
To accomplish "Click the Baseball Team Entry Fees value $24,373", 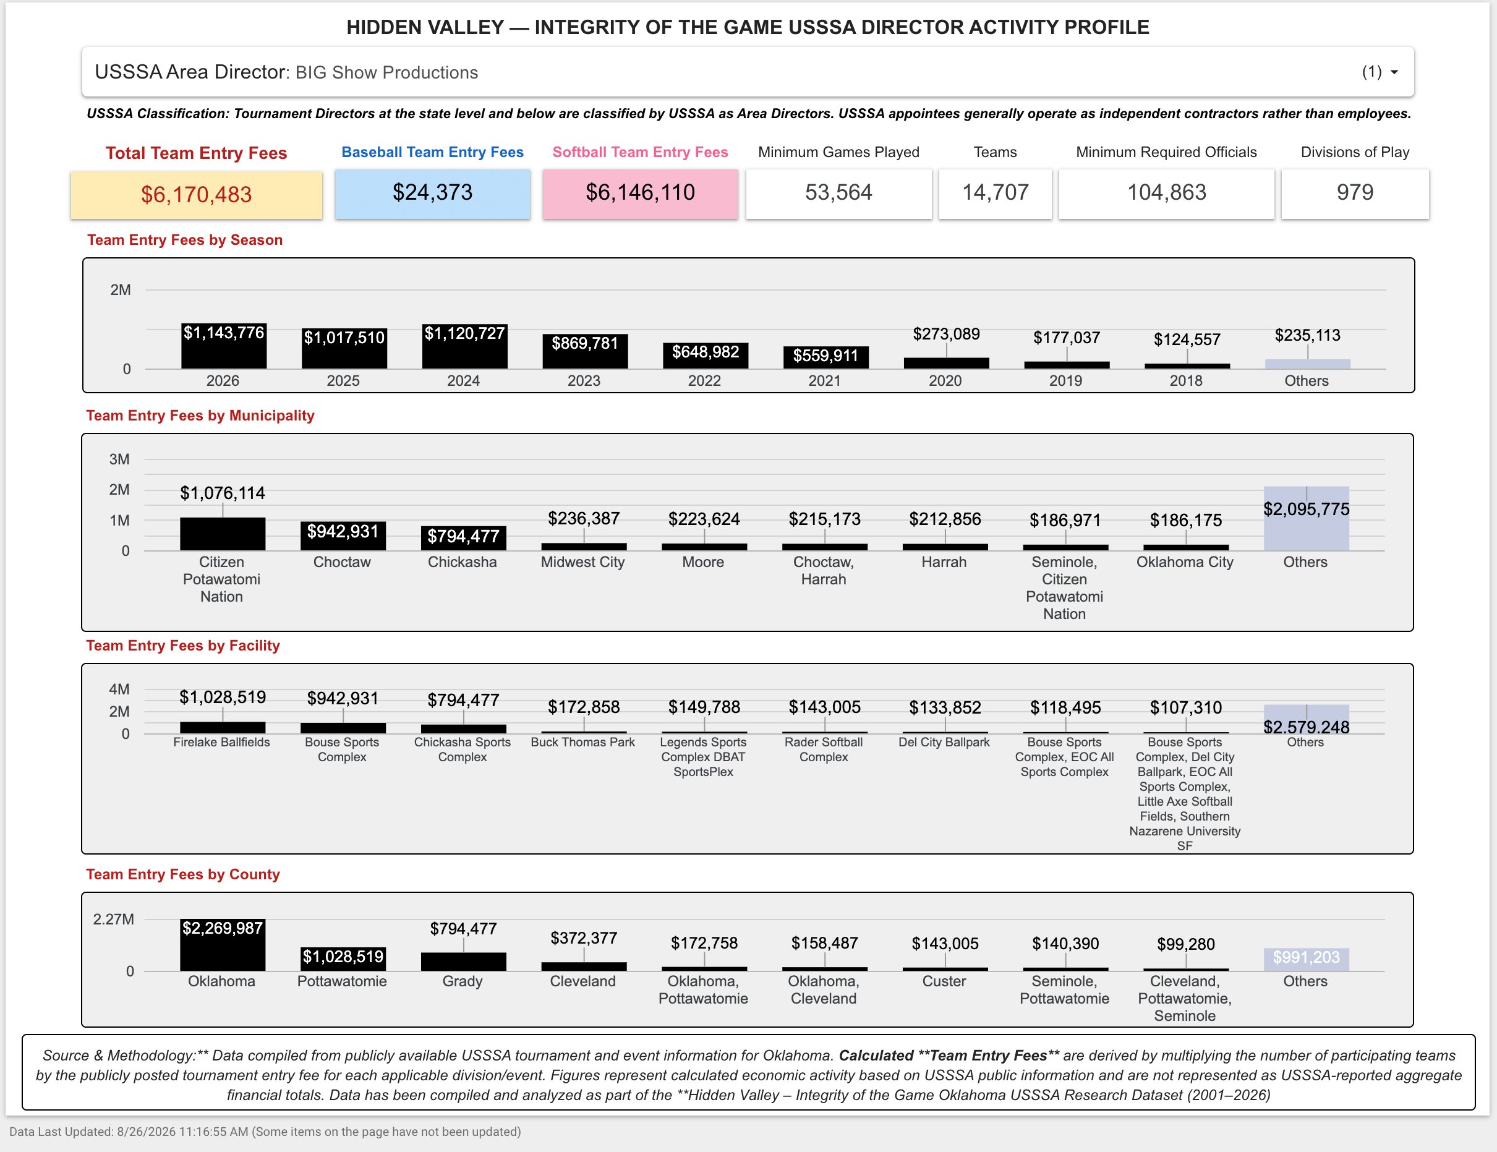I will tap(432, 192).
